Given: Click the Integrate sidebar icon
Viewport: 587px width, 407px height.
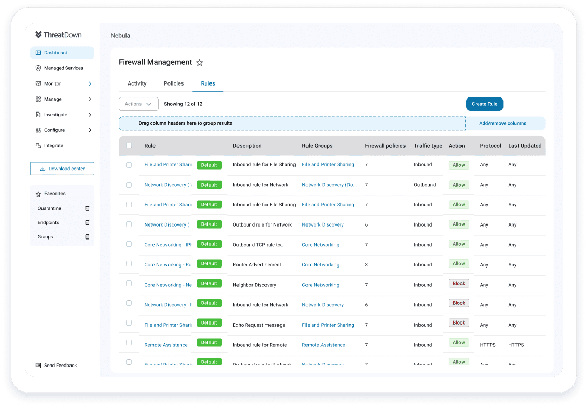Looking at the screenshot, I should tap(38, 146).
